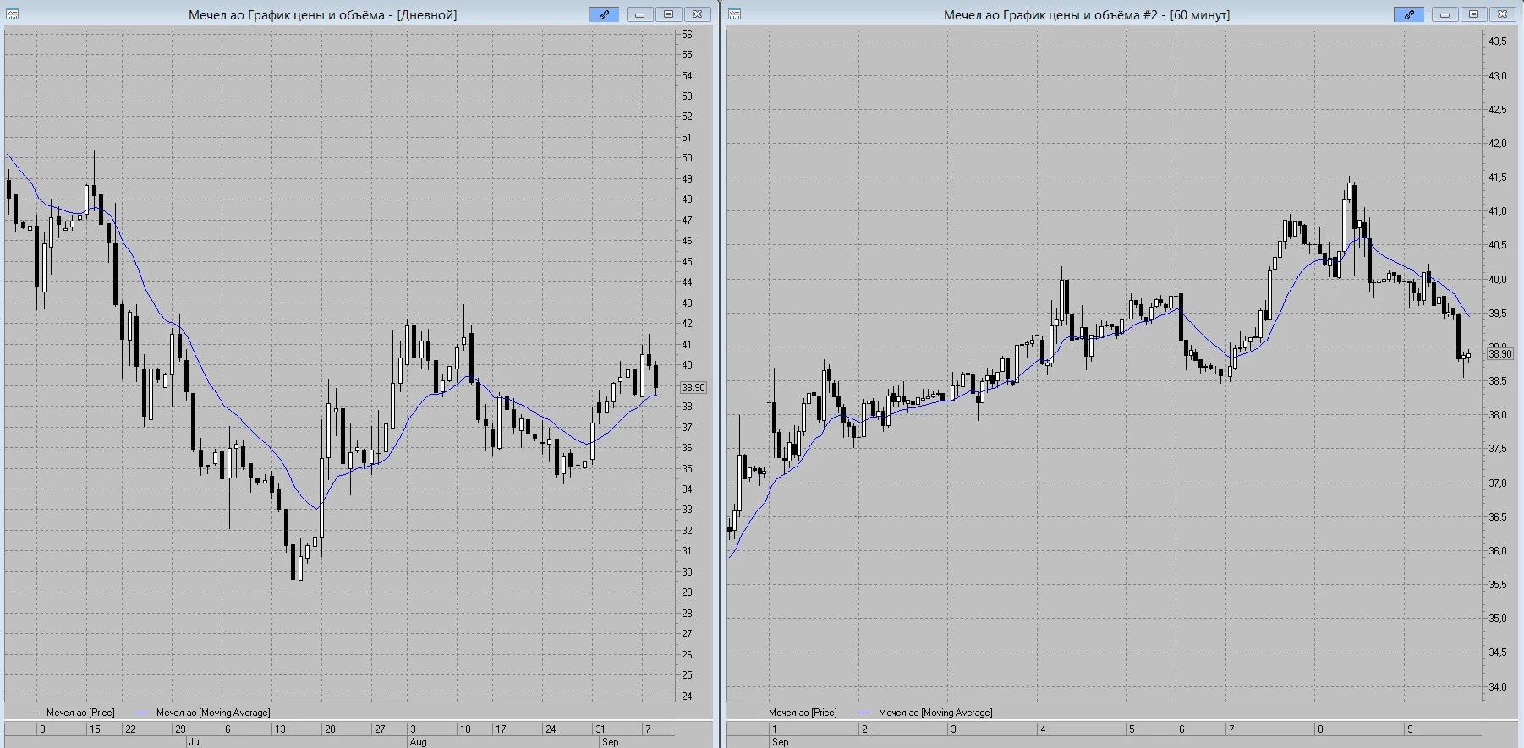The width and height of the screenshot is (1524, 748).
Task: Click the 42,0 price level on the 60-minute axis
Action: (x=1498, y=144)
